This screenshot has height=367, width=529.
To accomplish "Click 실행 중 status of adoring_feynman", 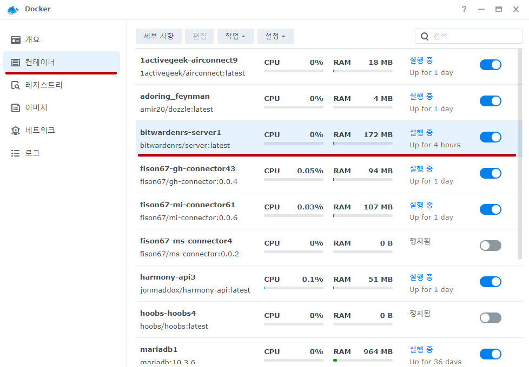I will (421, 97).
